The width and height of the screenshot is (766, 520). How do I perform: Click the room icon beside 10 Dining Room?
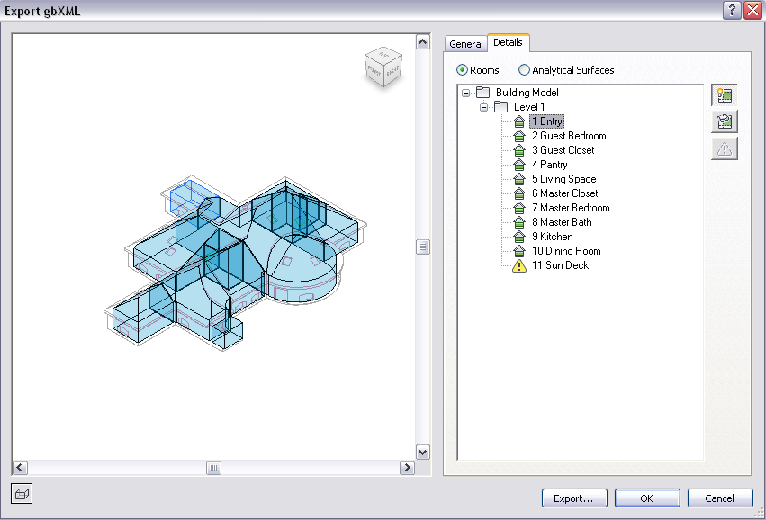(519, 251)
